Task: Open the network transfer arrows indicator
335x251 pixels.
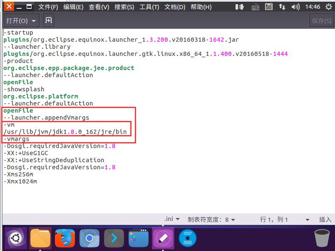Action: point(282,7)
